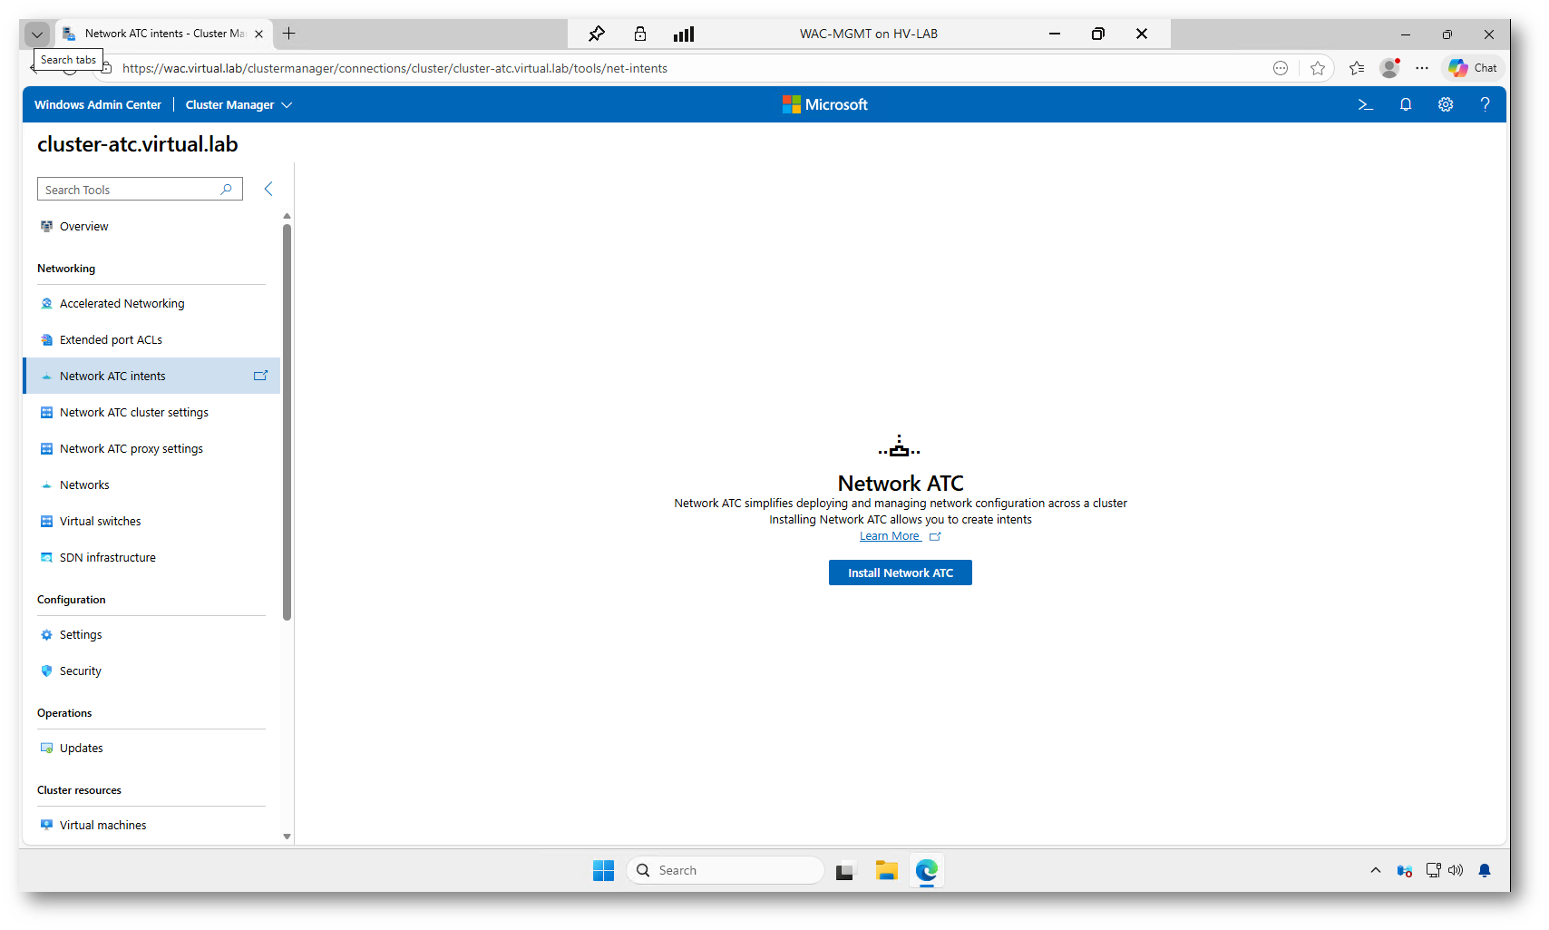Open File Explorer from the taskbar
The image size is (1549, 930).
click(886, 871)
